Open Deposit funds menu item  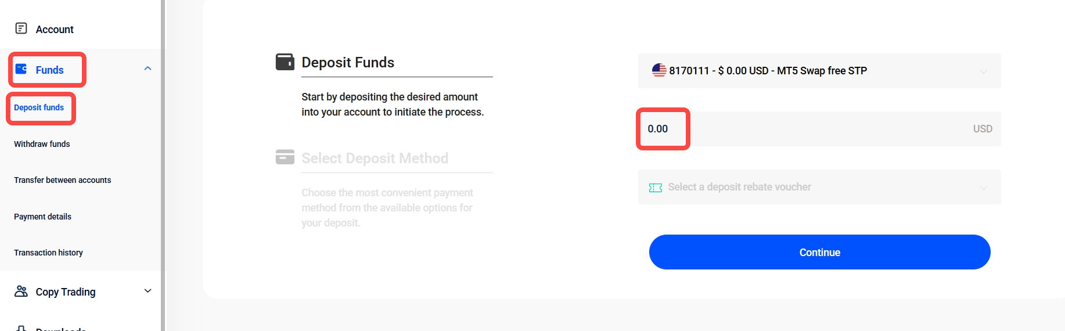pyautogui.click(x=39, y=107)
